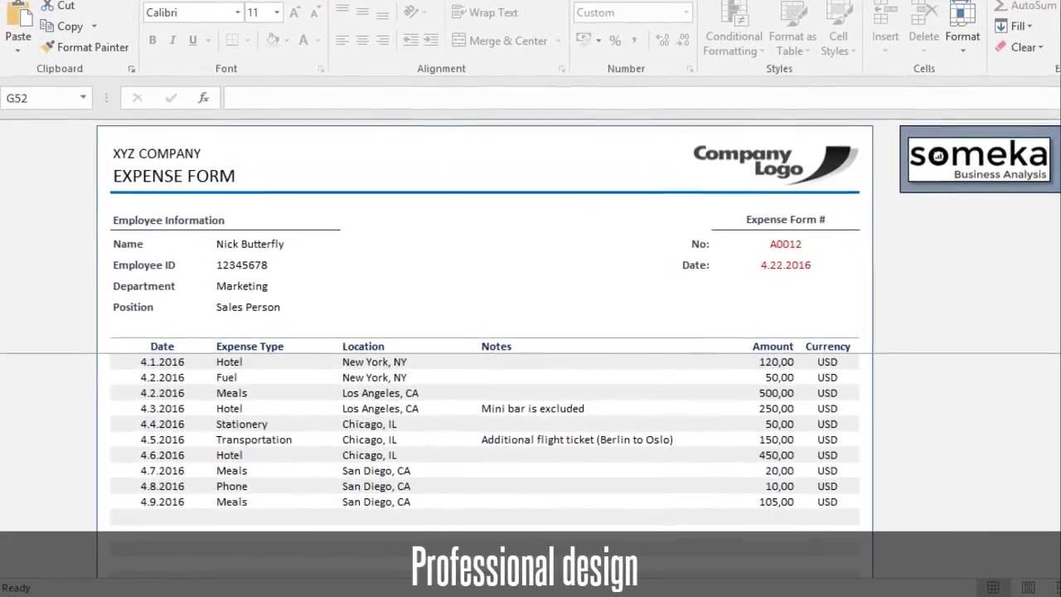Click the formula bar Cancel X
The width and height of the screenshot is (1061, 597).
(x=137, y=98)
